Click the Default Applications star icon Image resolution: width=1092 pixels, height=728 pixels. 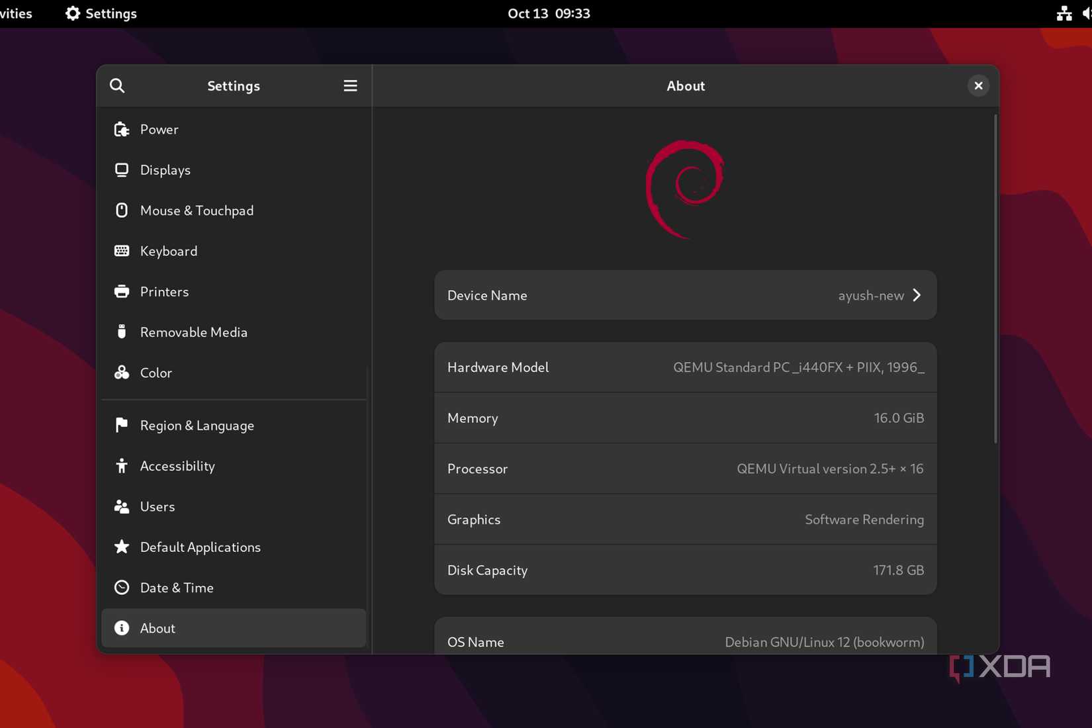point(122,547)
